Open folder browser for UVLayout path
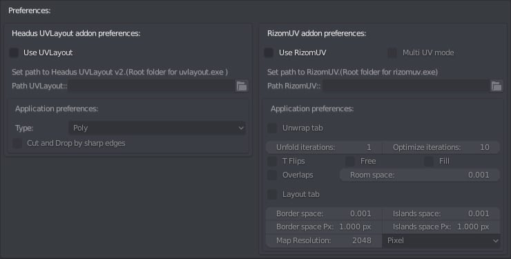The height and width of the screenshot is (259, 511). point(242,86)
